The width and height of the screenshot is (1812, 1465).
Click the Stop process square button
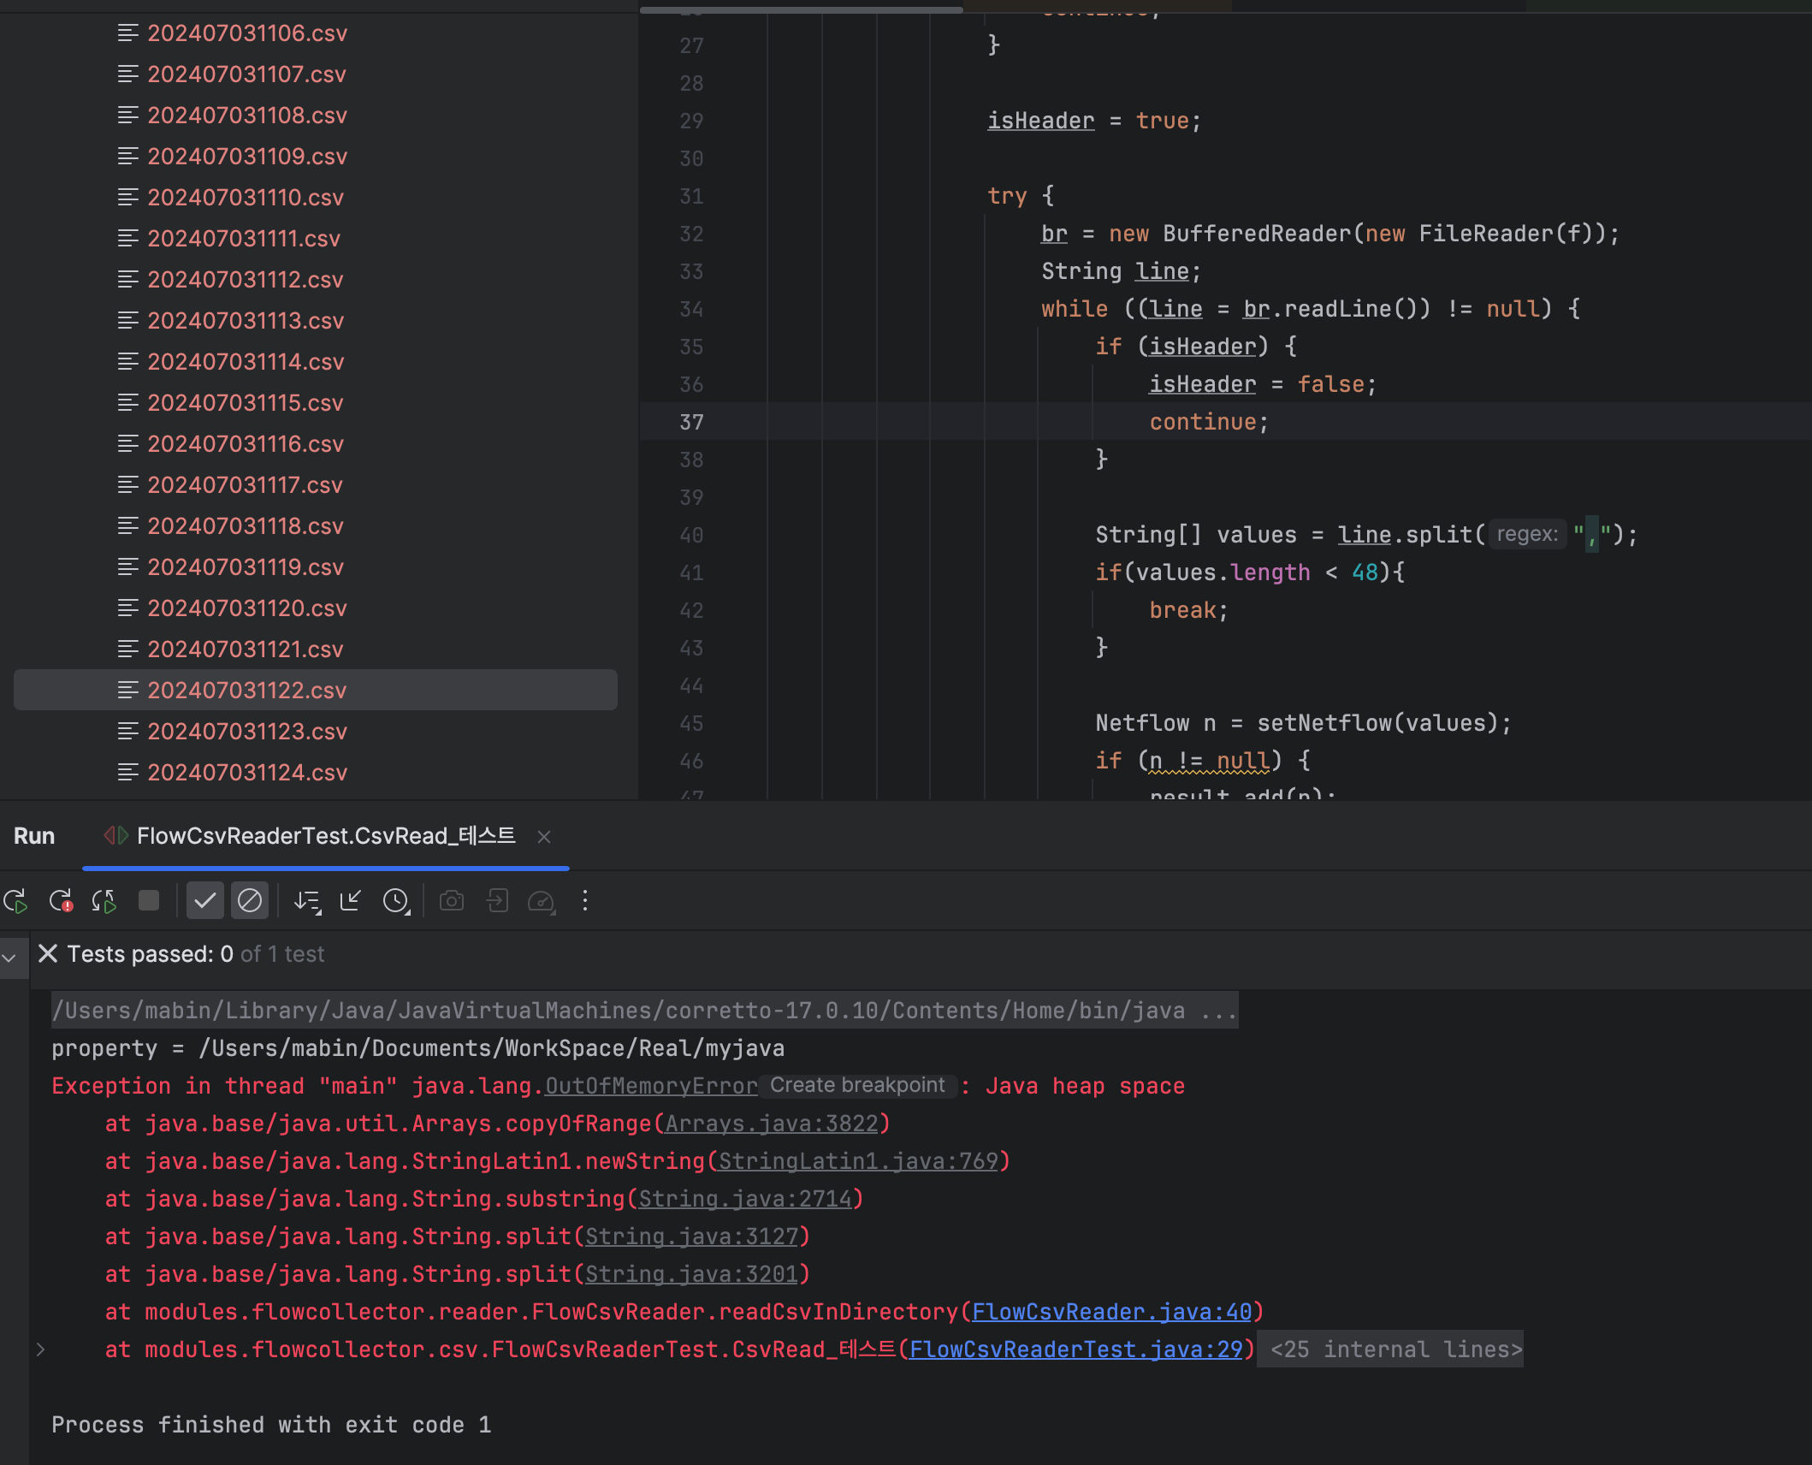tap(149, 901)
